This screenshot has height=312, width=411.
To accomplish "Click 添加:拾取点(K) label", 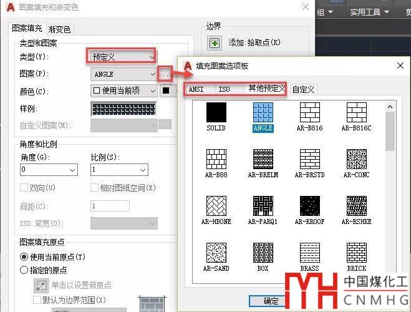I will pos(254,42).
